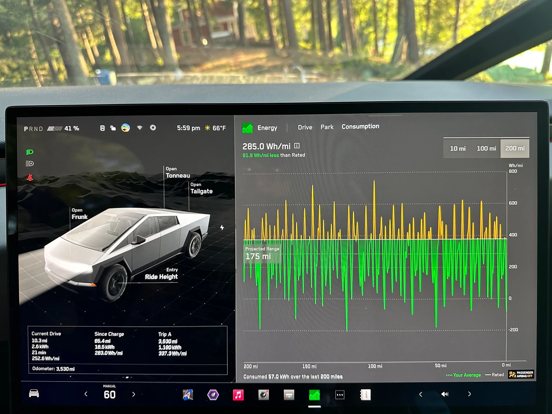Switch to the Park tab

click(x=327, y=127)
